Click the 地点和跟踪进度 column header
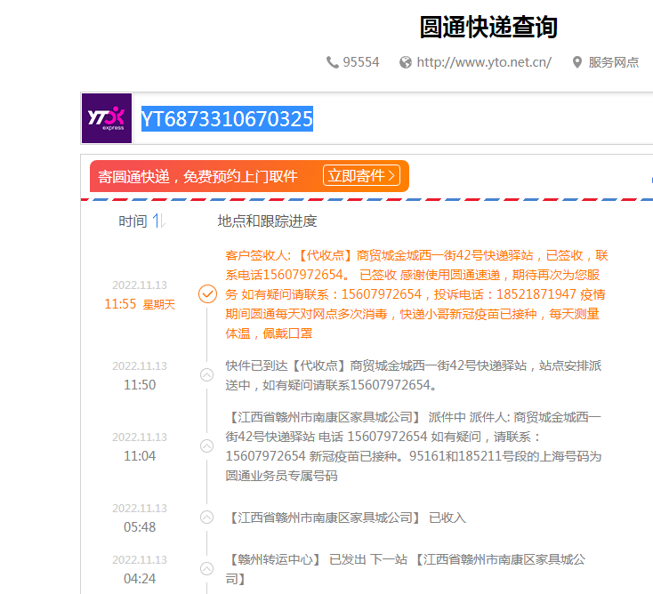This screenshot has width=653, height=594. click(267, 221)
